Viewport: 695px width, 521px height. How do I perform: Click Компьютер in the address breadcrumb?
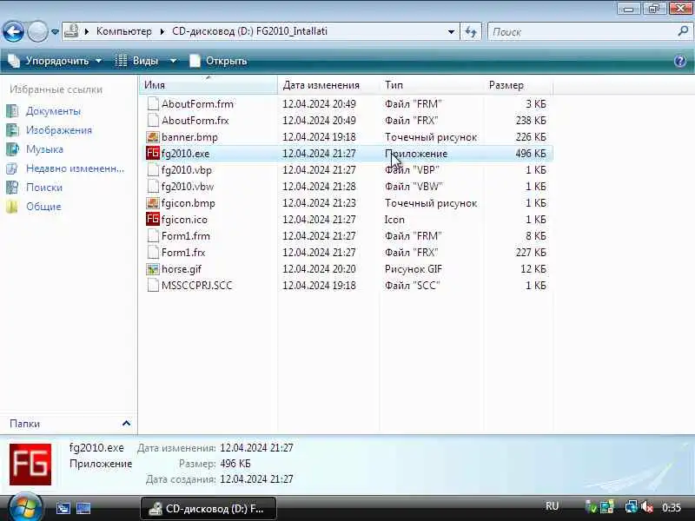[x=123, y=31]
